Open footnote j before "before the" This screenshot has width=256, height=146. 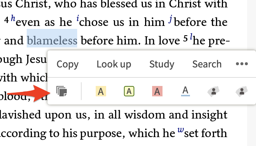point(170,19)
